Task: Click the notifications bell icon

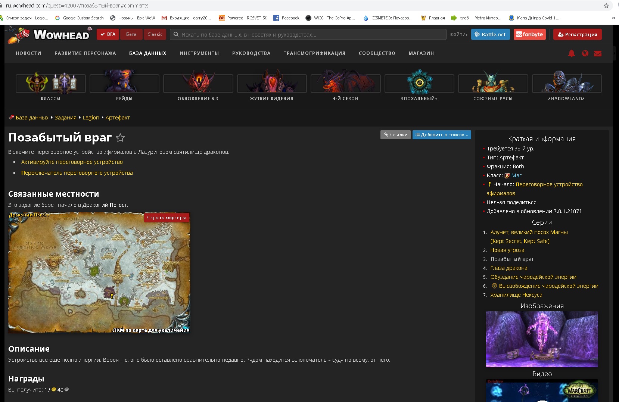Action: click(571, 53)
